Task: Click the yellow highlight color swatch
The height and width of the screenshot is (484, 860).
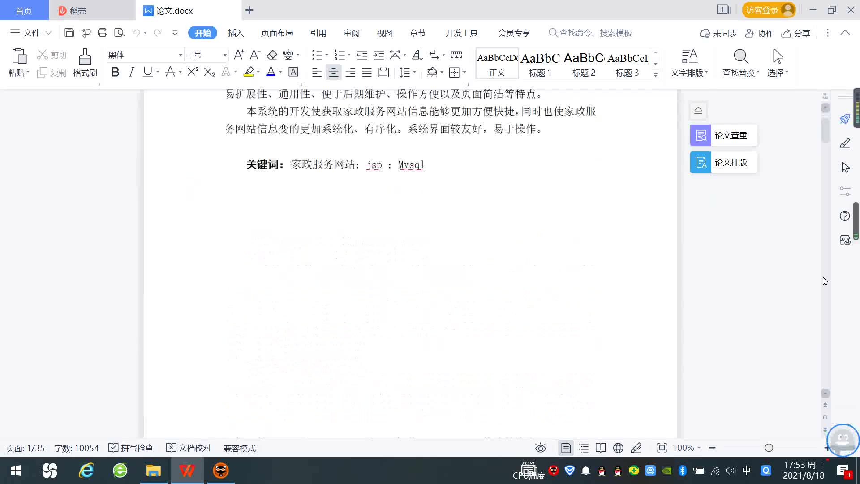Action: [249, 72]
